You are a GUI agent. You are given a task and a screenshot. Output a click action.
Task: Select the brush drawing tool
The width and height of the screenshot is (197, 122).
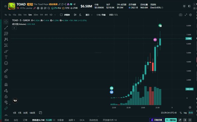[6, 51]
